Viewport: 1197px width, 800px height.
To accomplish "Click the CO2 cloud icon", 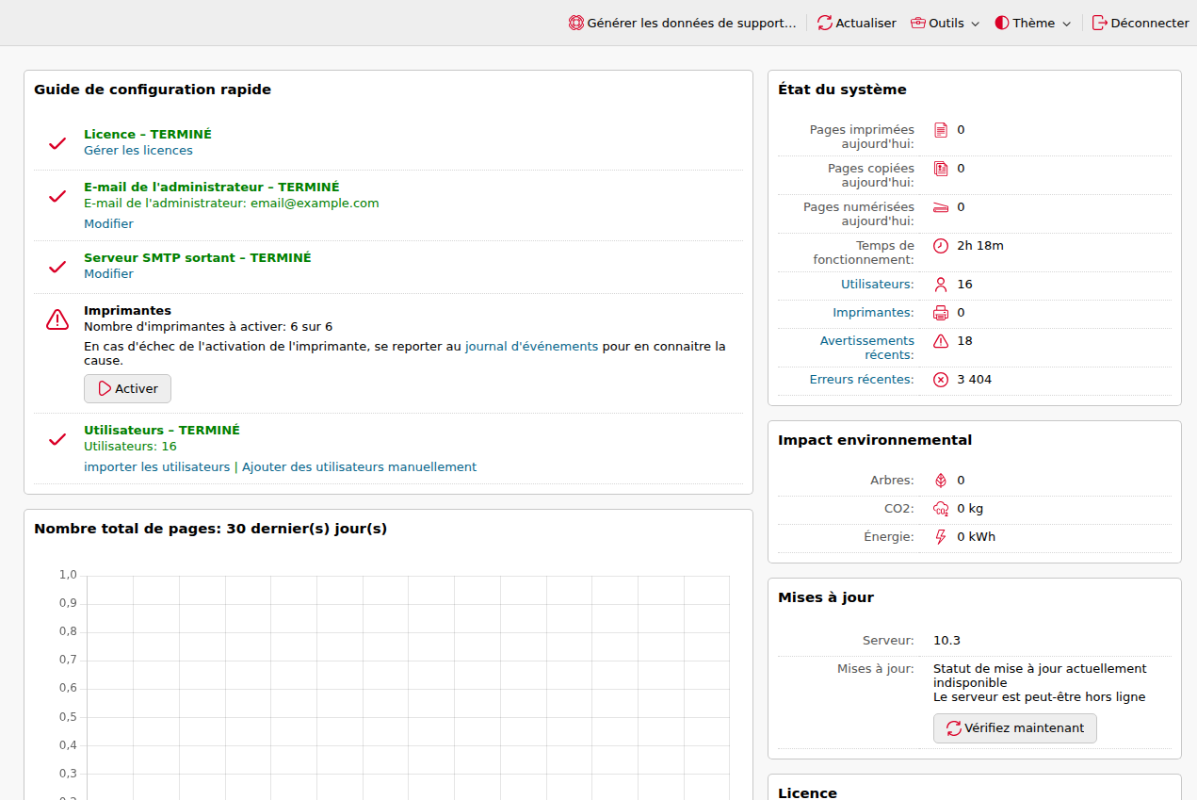I will 941,509.
